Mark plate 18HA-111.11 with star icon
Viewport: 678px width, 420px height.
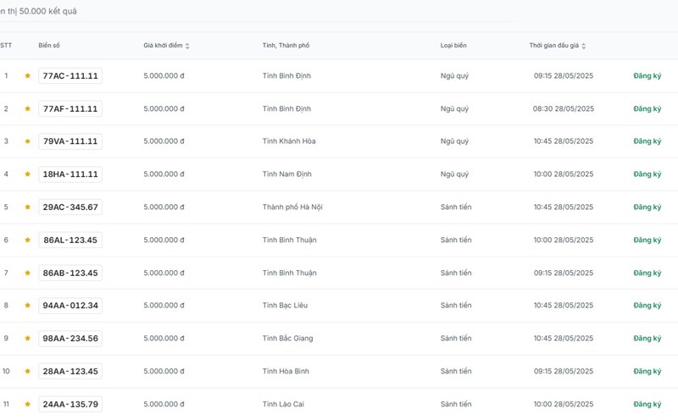tap(27, 174)
